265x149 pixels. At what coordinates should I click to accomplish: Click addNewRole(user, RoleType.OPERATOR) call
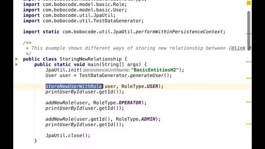(96, 103)
